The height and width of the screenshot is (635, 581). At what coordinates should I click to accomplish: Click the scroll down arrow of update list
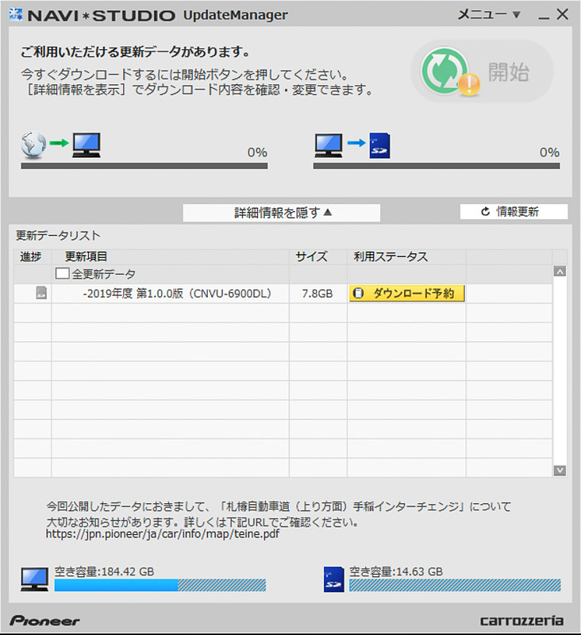coord(560,471)
